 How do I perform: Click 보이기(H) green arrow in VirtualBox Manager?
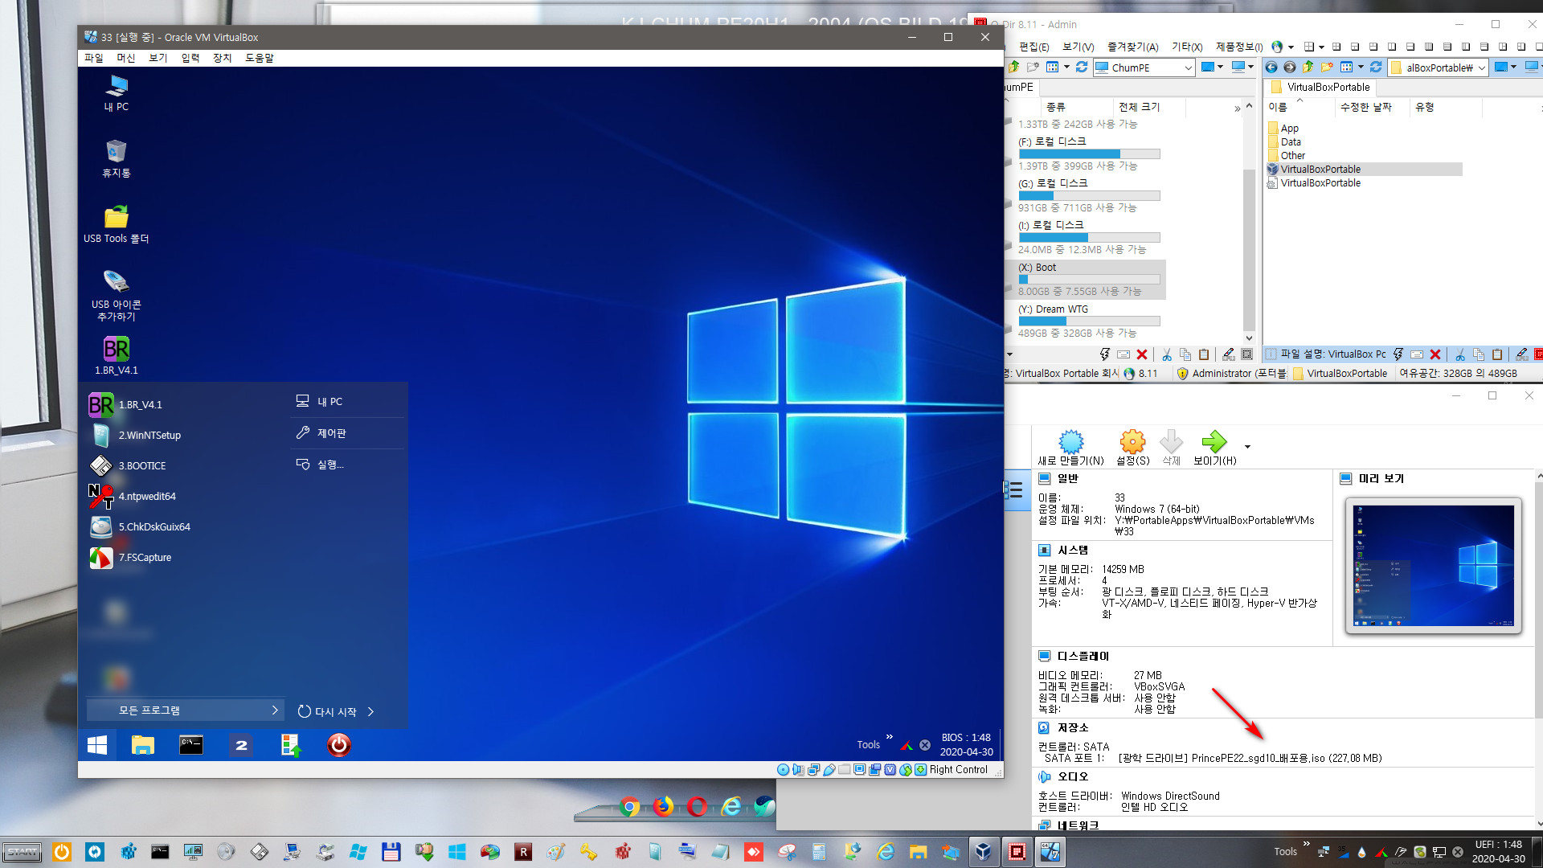(1214, 448)
